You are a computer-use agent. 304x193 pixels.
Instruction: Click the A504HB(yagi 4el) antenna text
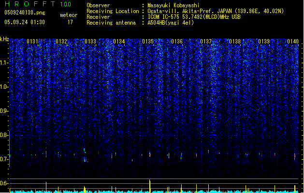171,23
